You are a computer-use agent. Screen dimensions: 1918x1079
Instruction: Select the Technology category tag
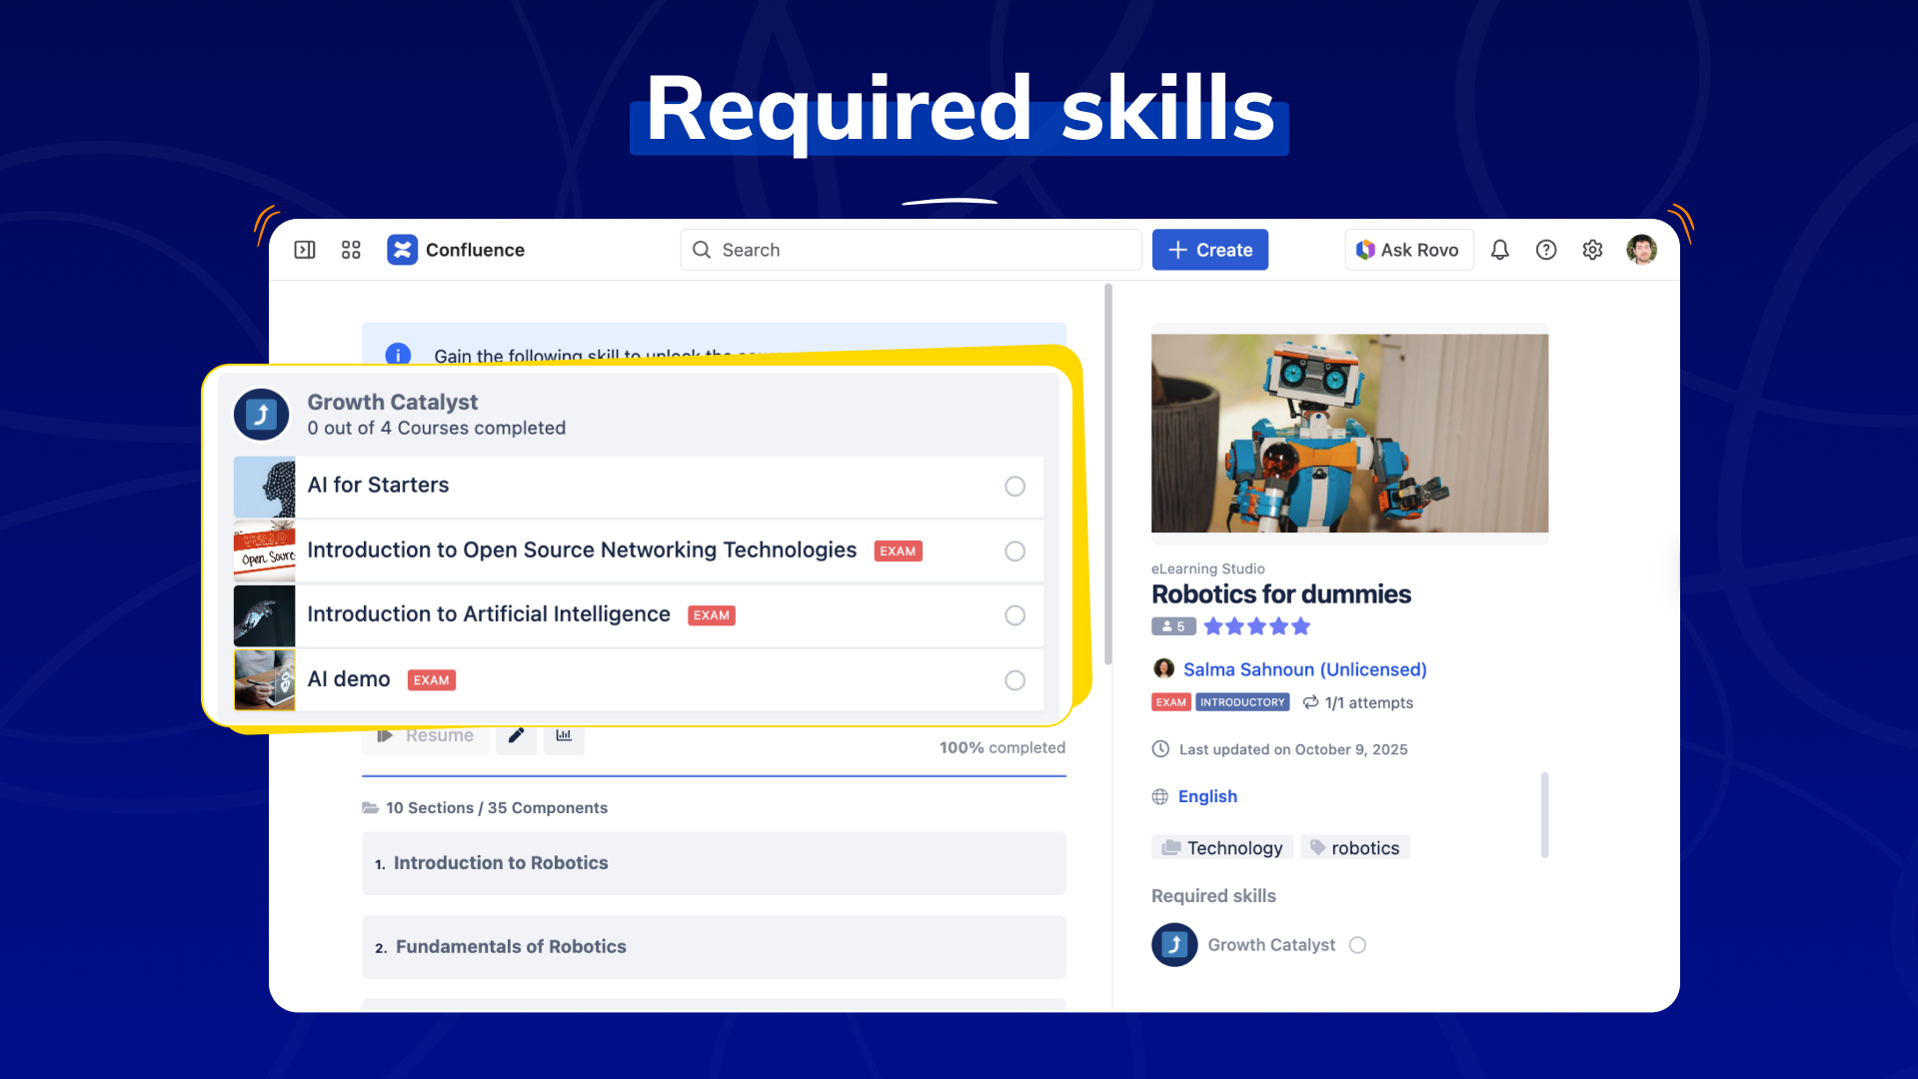[1222, 848]
